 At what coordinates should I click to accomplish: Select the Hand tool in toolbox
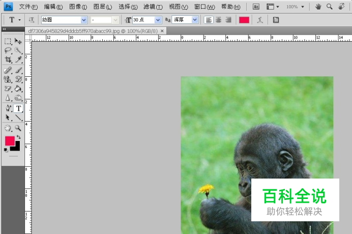8,128
